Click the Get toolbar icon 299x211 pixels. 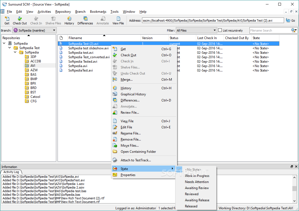(x=7, y=21)
